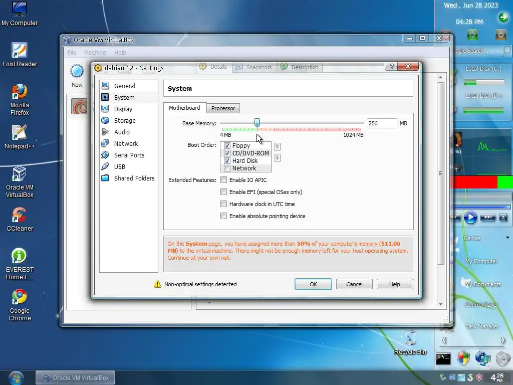513x385 pixels.
Task: Click the Help button in Settings dialog
Action: tap(395, 284)
